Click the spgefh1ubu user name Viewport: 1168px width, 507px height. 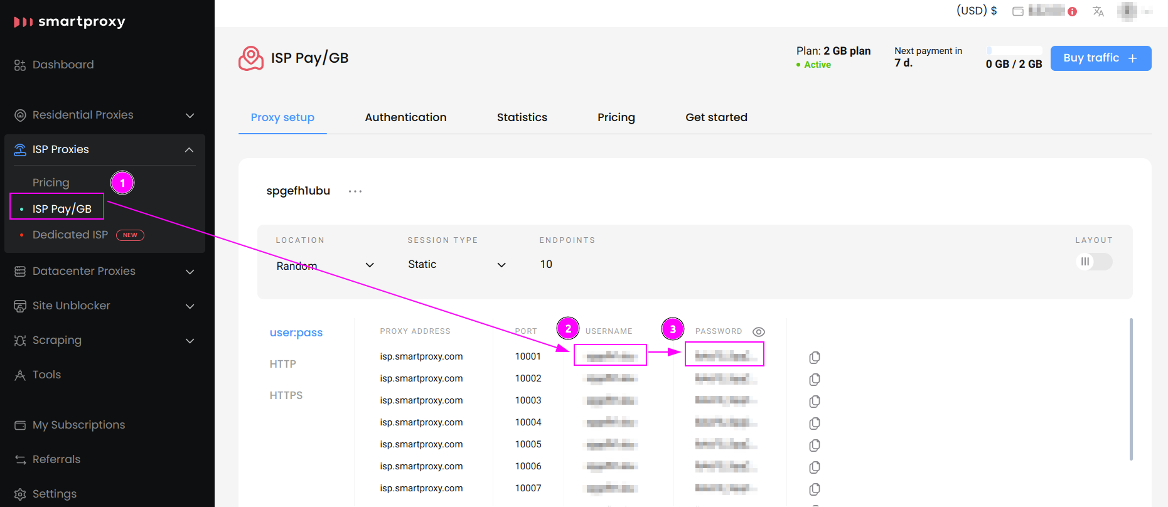(x=298, y=191)
